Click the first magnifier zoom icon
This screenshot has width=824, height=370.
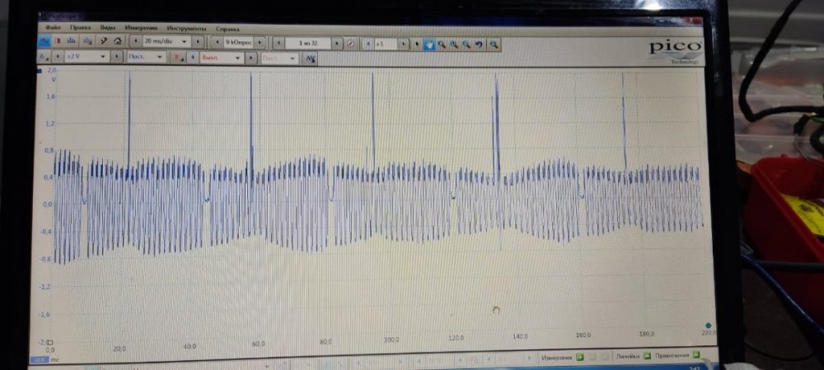pyautogui.click(x=442, y=44)
